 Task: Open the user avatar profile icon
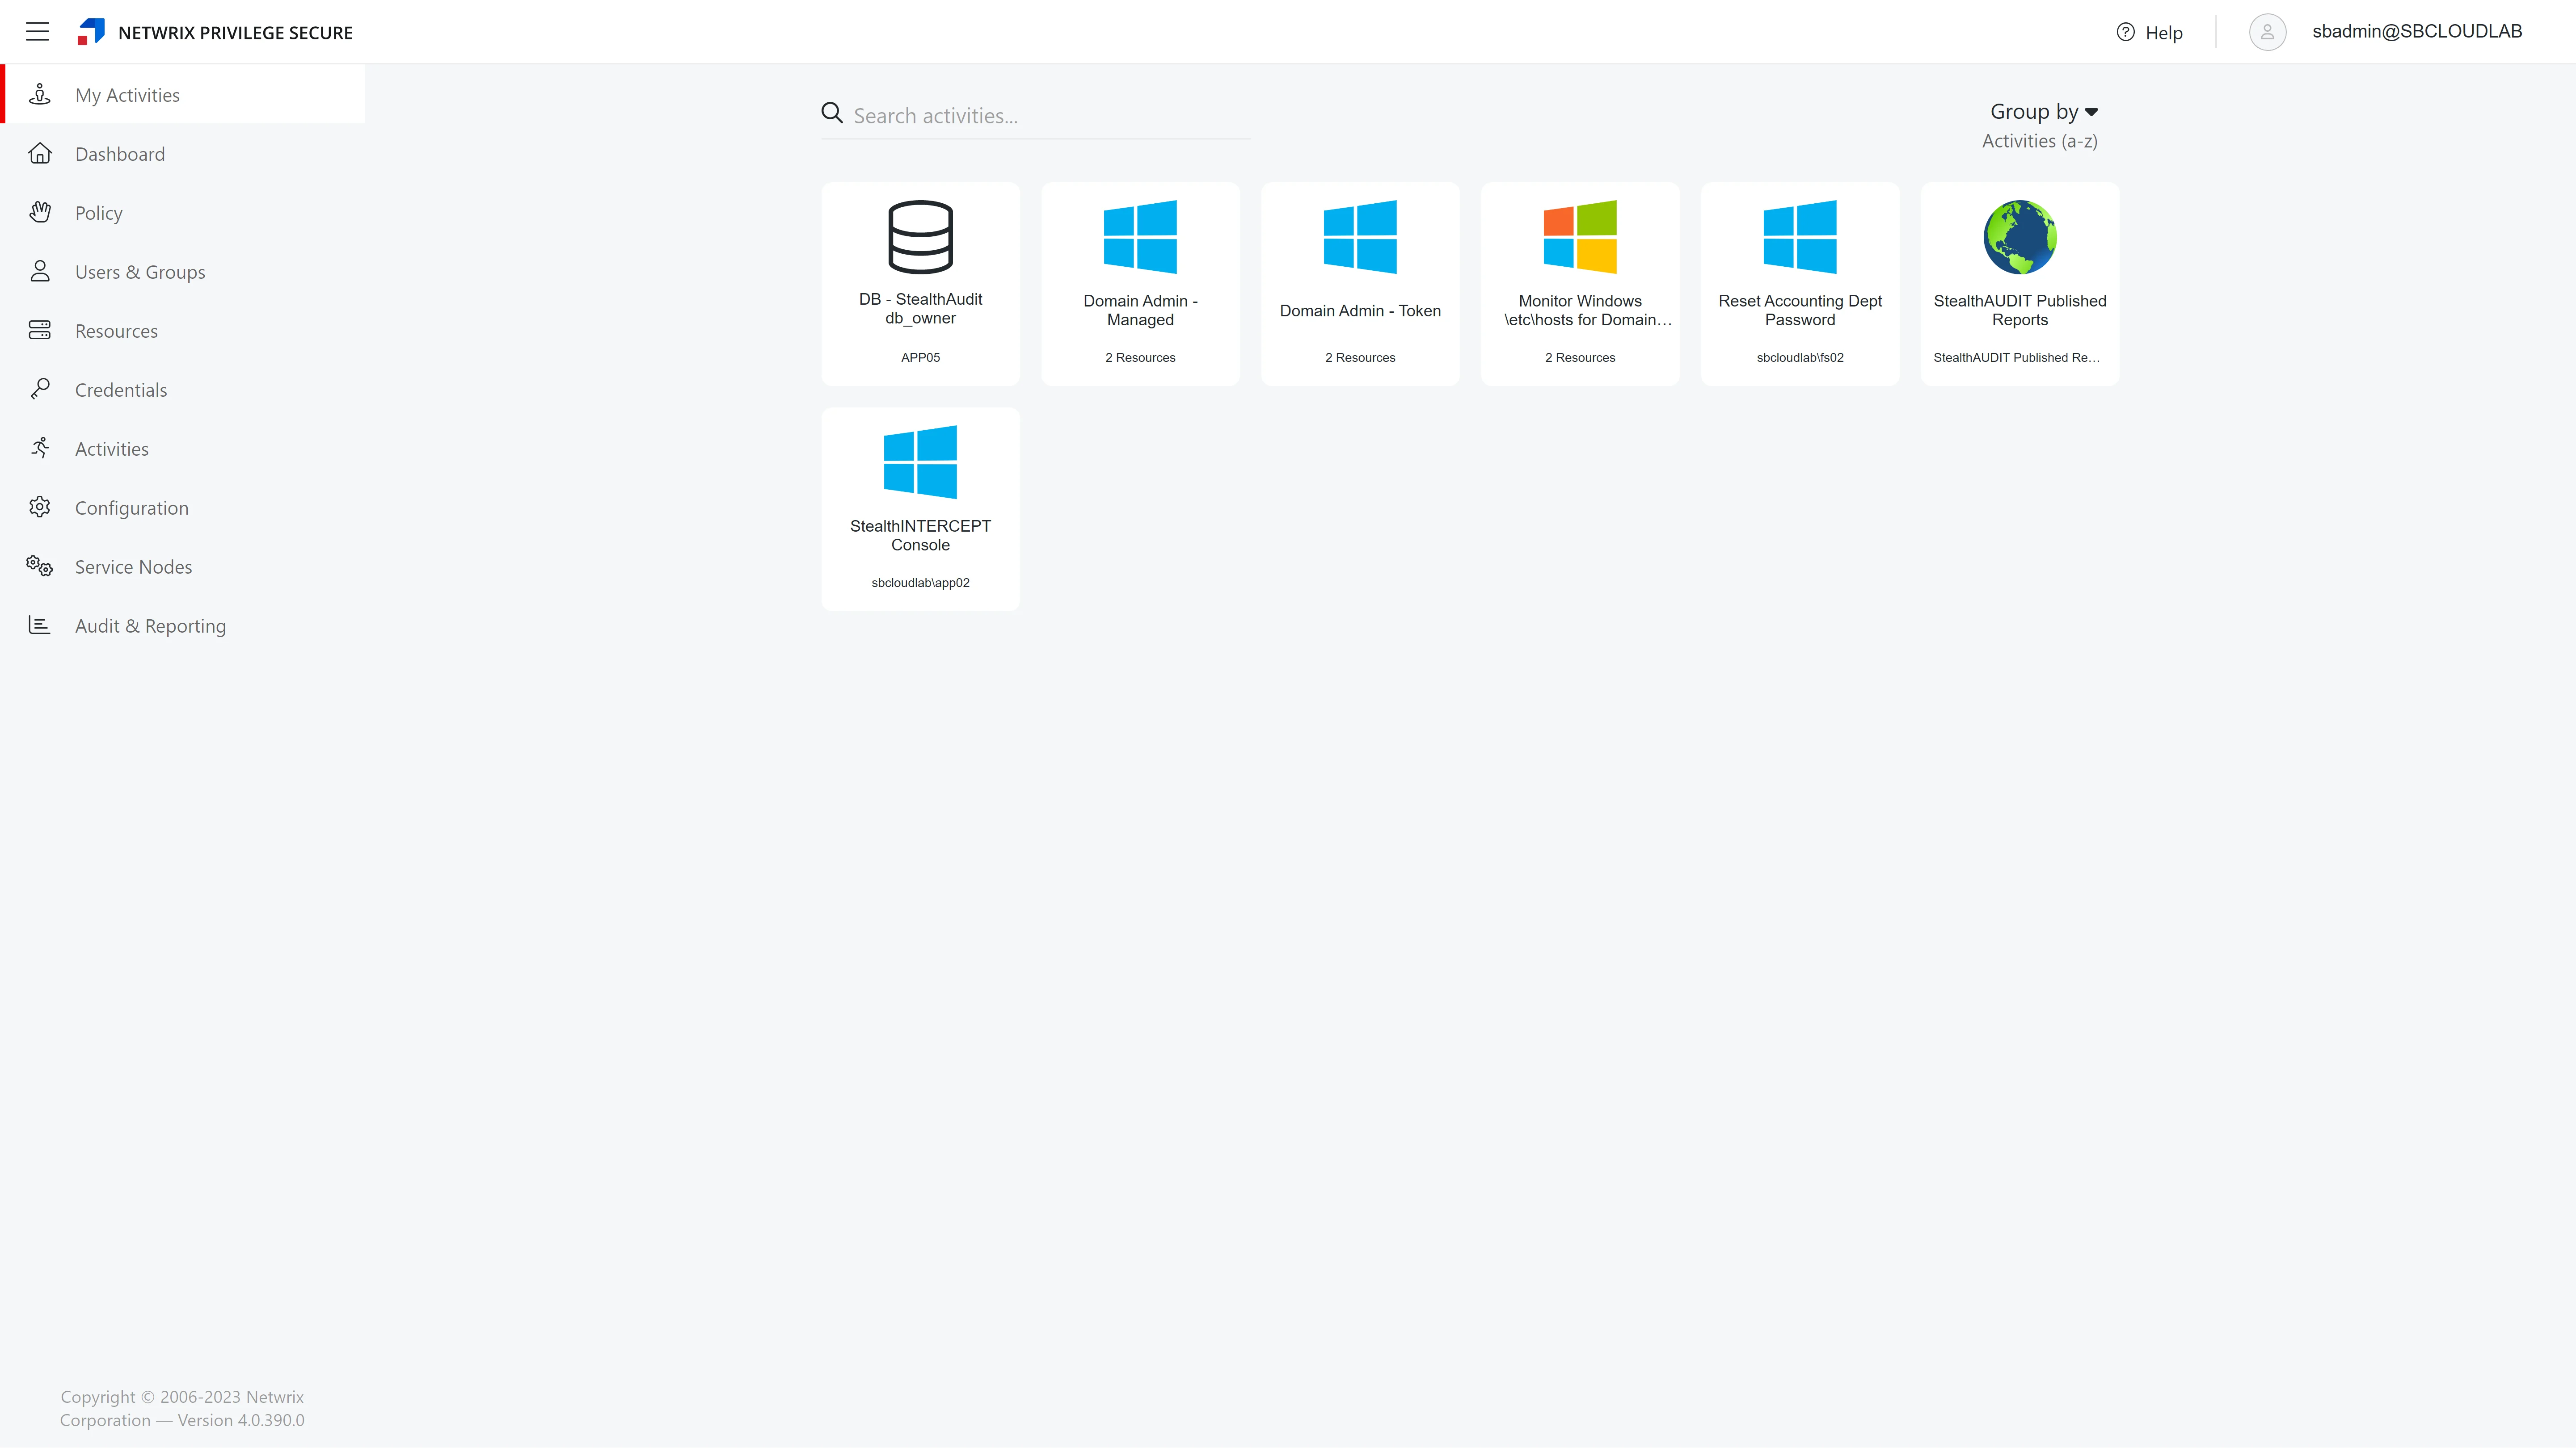(2267, 32)
